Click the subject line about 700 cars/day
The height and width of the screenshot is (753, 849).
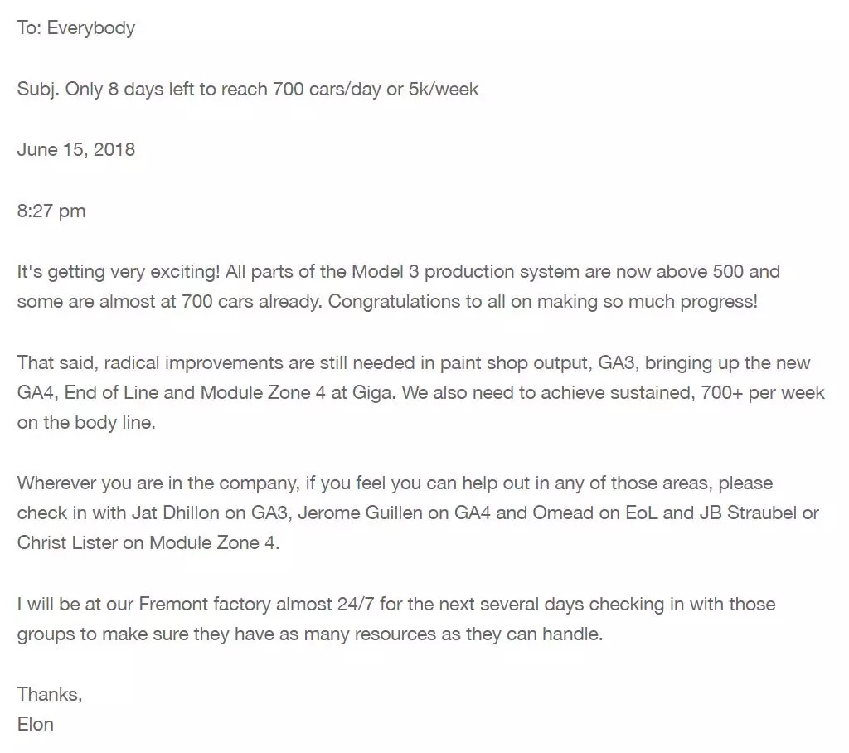coord(247,89)
